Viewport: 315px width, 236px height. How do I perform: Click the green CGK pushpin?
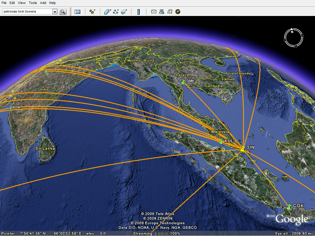click(289, 207)
